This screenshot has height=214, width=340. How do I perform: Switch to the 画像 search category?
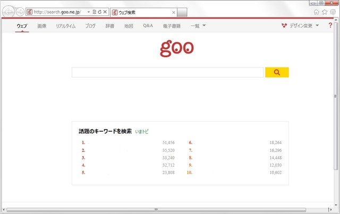[42, 26]
